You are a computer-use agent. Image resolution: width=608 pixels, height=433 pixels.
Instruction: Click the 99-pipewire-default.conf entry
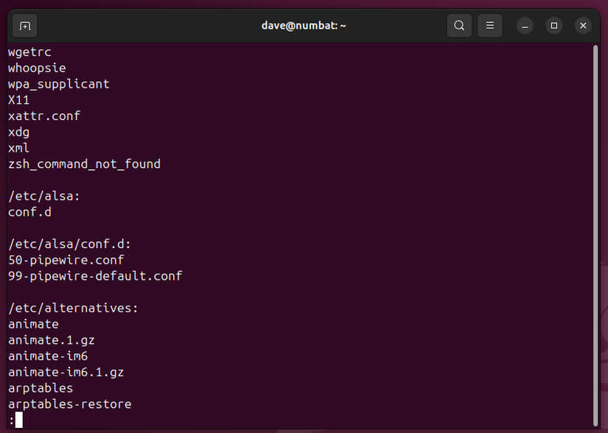[x=94, y=276]
